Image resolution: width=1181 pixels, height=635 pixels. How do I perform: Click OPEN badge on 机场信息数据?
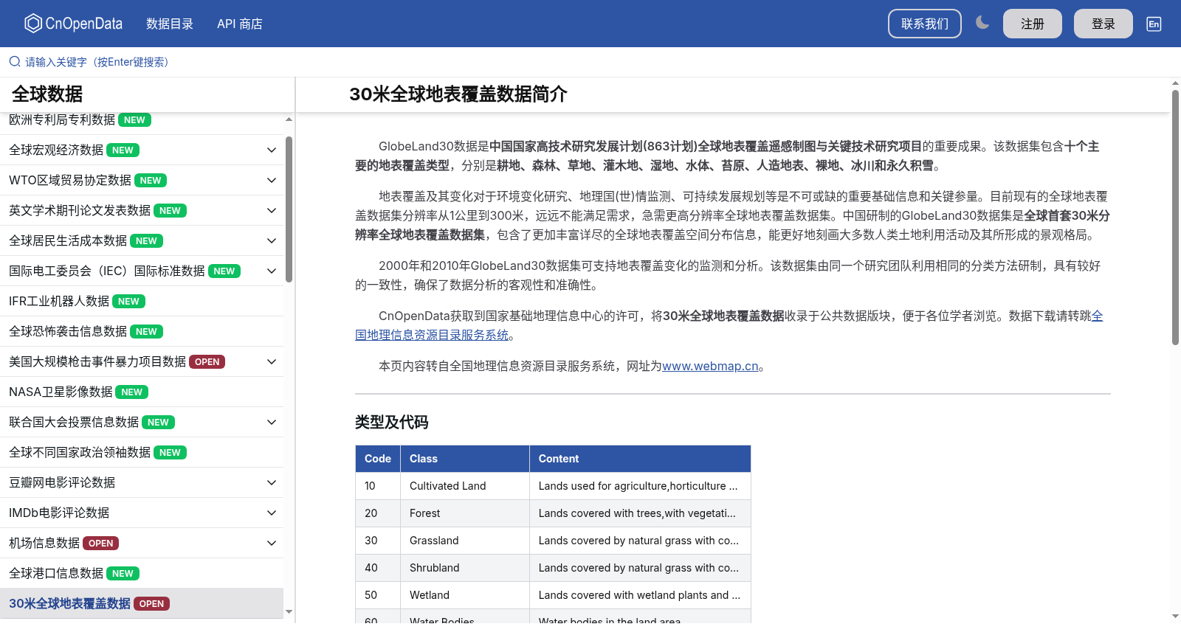tap(101, 543)
